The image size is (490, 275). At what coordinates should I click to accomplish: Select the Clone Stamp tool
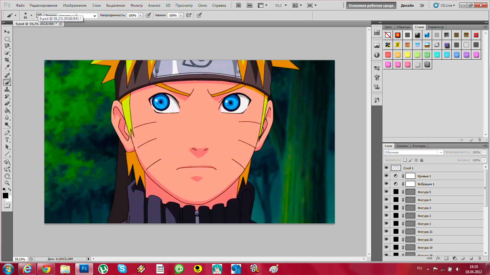[7, 89]
